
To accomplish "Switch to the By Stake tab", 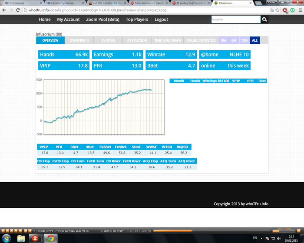I will pyautogui.click(x=108, y=40).
